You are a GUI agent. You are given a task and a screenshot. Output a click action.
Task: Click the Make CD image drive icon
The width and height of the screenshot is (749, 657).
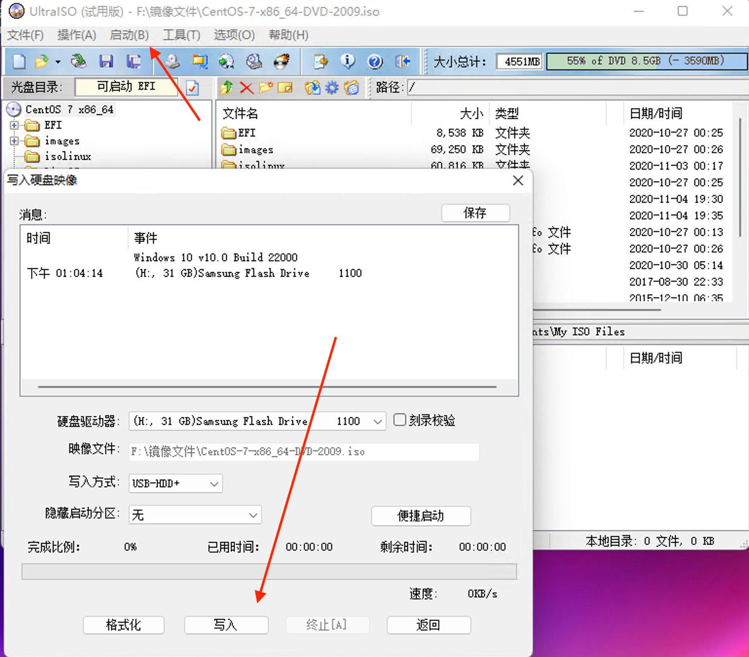click(x=172, y=61)
